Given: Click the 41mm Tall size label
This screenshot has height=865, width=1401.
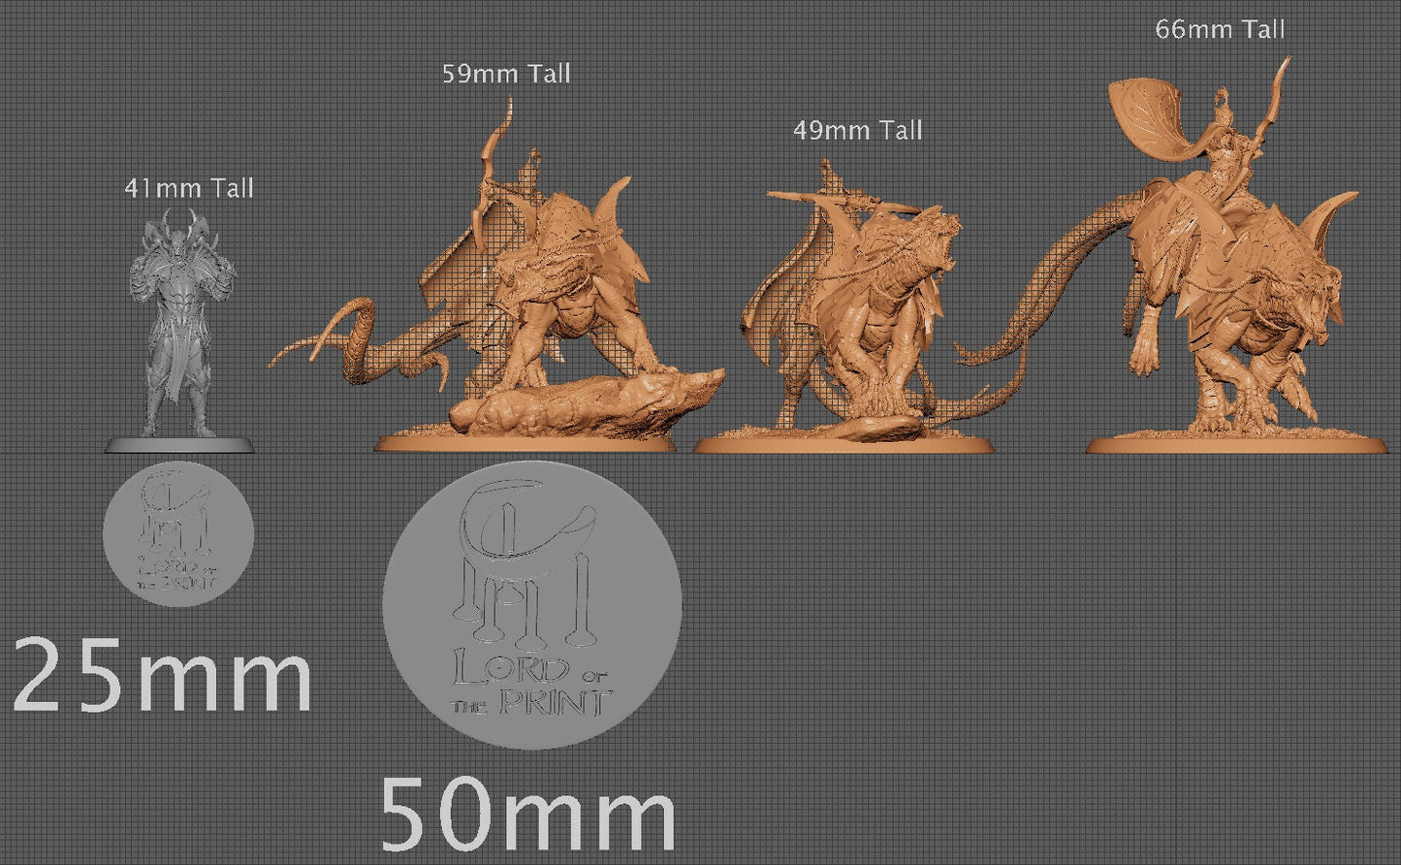Looking at the screenshot, I should pyautogui.click(x=191, y=189).
